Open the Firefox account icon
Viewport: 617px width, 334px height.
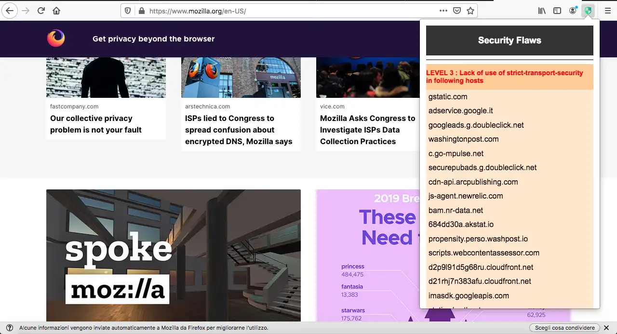(x=573, y=11)
